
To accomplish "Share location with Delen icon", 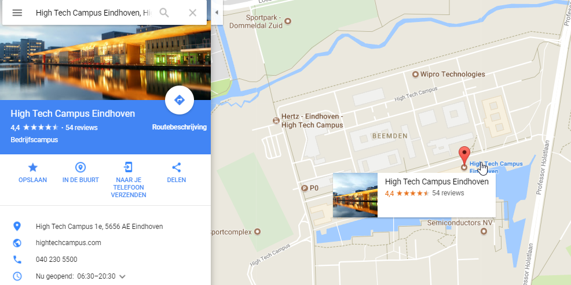I will click(176, 173).
